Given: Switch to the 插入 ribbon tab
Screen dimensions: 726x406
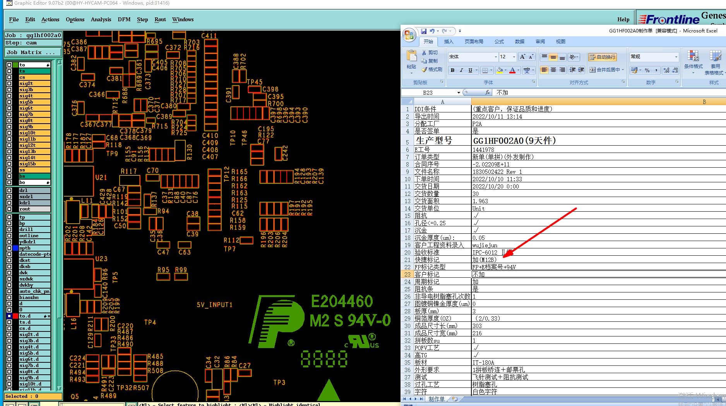Looking at the screenshot, I should click(x=449, y=42).
